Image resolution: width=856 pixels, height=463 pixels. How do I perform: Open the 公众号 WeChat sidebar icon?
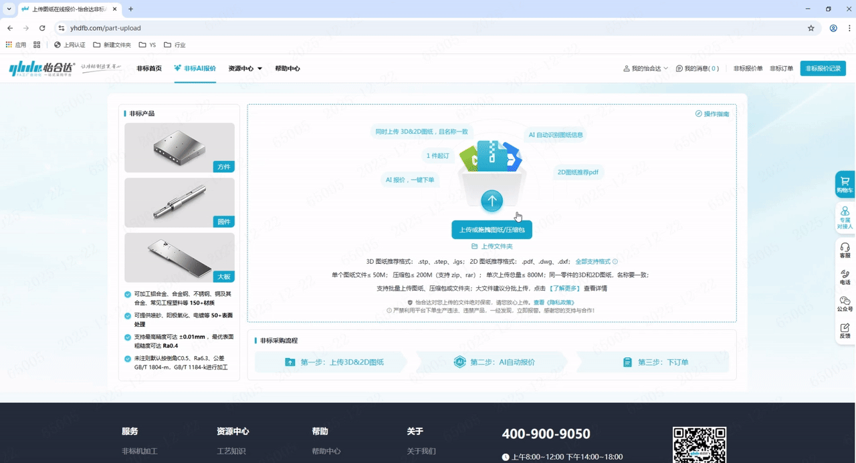point(845,304)
